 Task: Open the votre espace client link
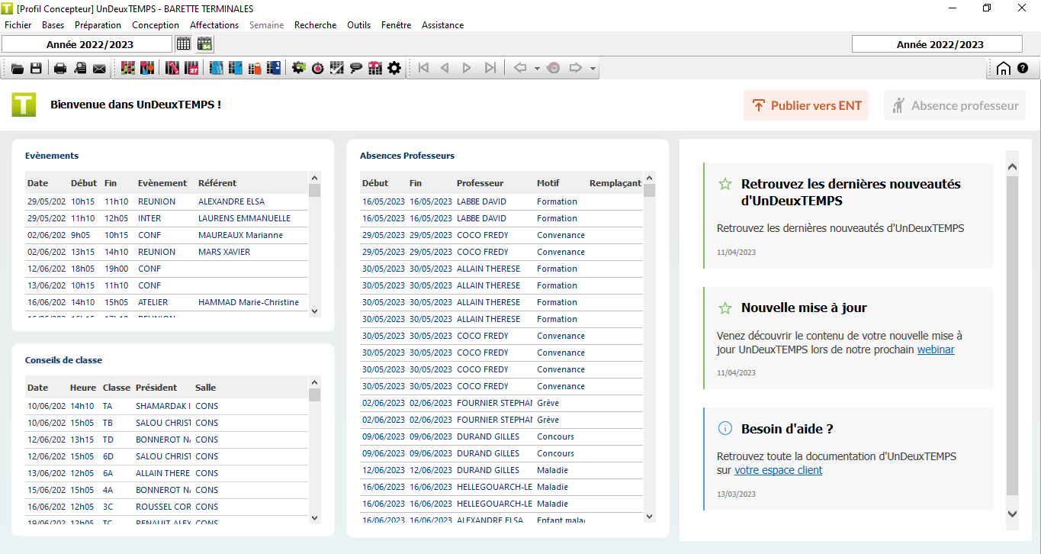coord(778,471)
